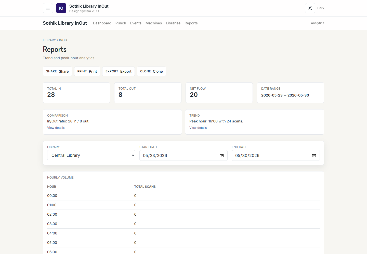Click the Print button
The height and width of the screenshot is (254, 367).
pyautogui.click(x=87, y=71)
